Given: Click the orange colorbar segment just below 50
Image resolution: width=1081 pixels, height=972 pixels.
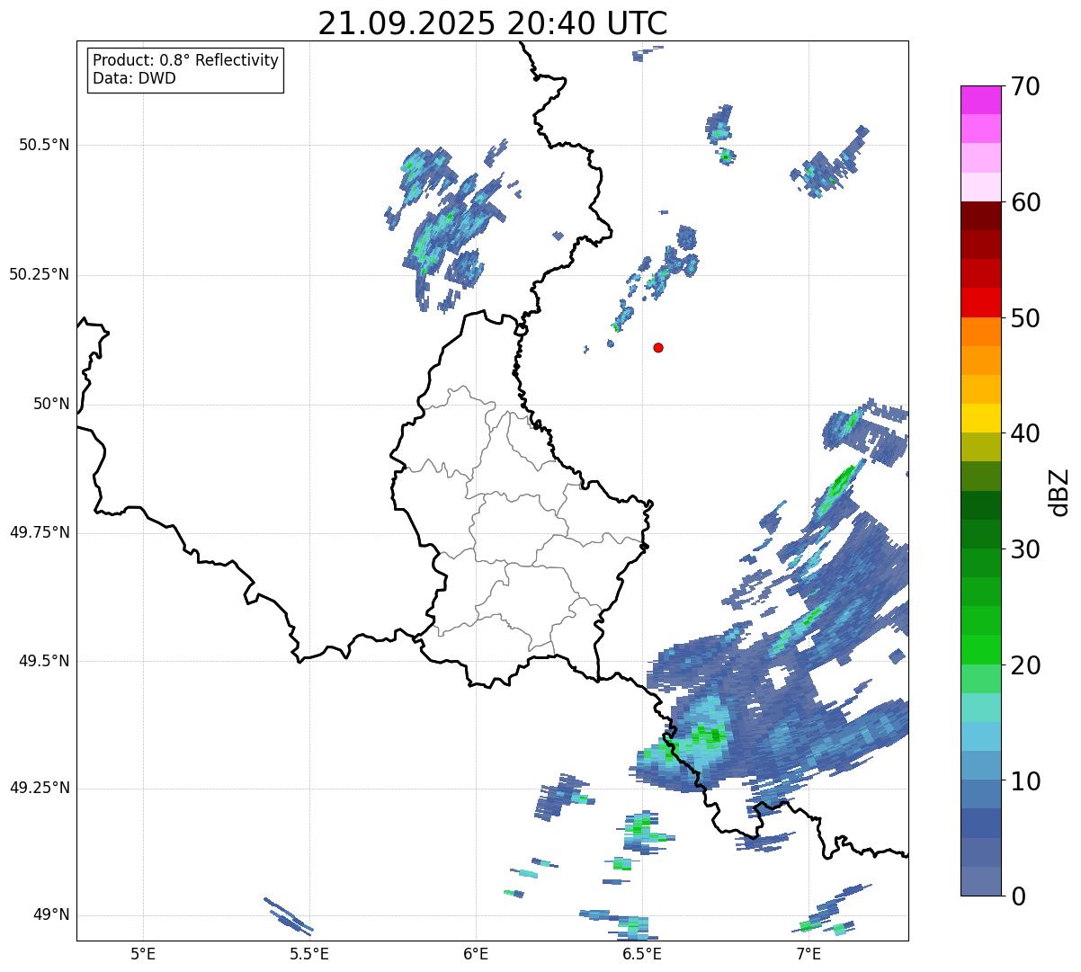Looking at the screenshot, I should [981, 332].
